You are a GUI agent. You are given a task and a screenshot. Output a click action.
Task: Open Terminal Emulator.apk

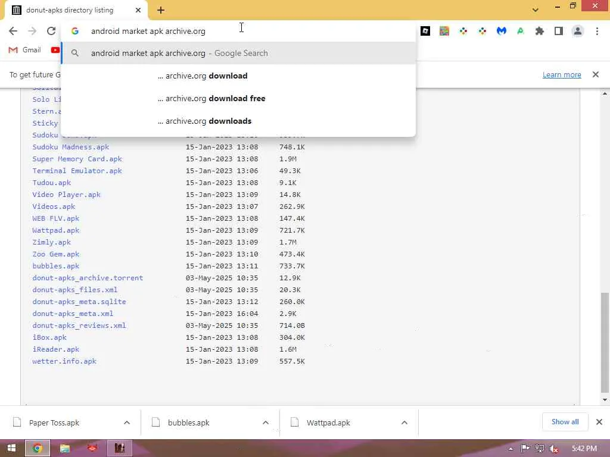coord(77,171)
